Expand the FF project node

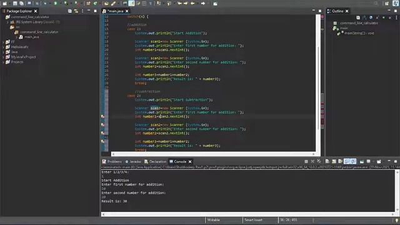[3, 42]
